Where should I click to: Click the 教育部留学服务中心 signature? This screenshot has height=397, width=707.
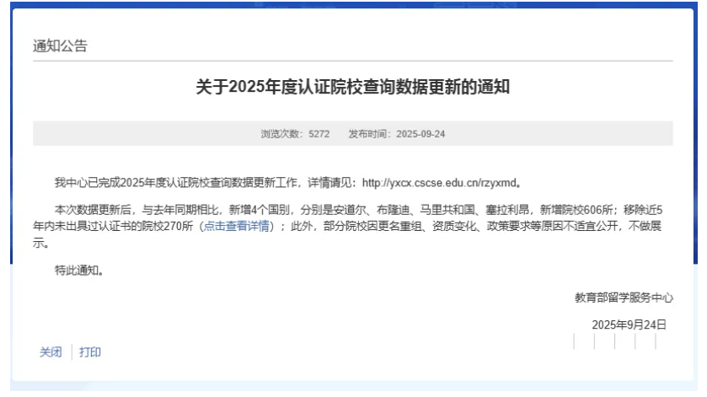[624, 298]
